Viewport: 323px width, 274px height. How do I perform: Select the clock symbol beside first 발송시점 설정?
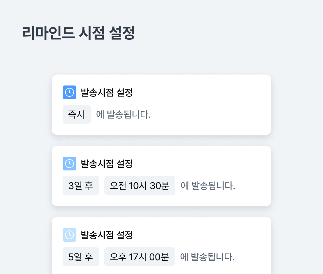pyautogui.click(x=69, y=92)
